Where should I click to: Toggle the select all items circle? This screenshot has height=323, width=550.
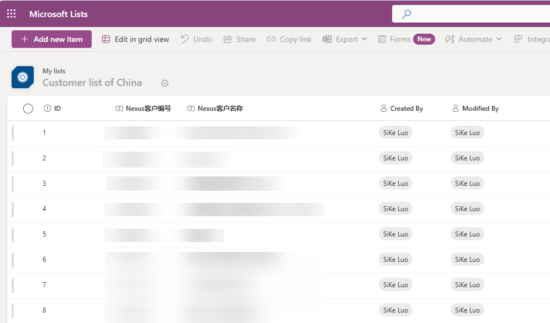point(28,109)
